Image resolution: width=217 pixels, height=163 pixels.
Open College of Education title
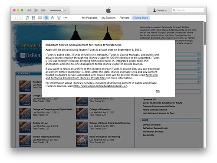coord(100,109)
